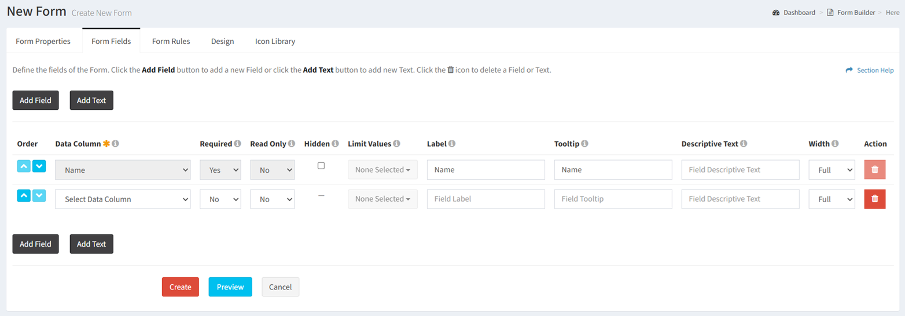Open Read Only dropdown in second row

[x=273, y=199]
